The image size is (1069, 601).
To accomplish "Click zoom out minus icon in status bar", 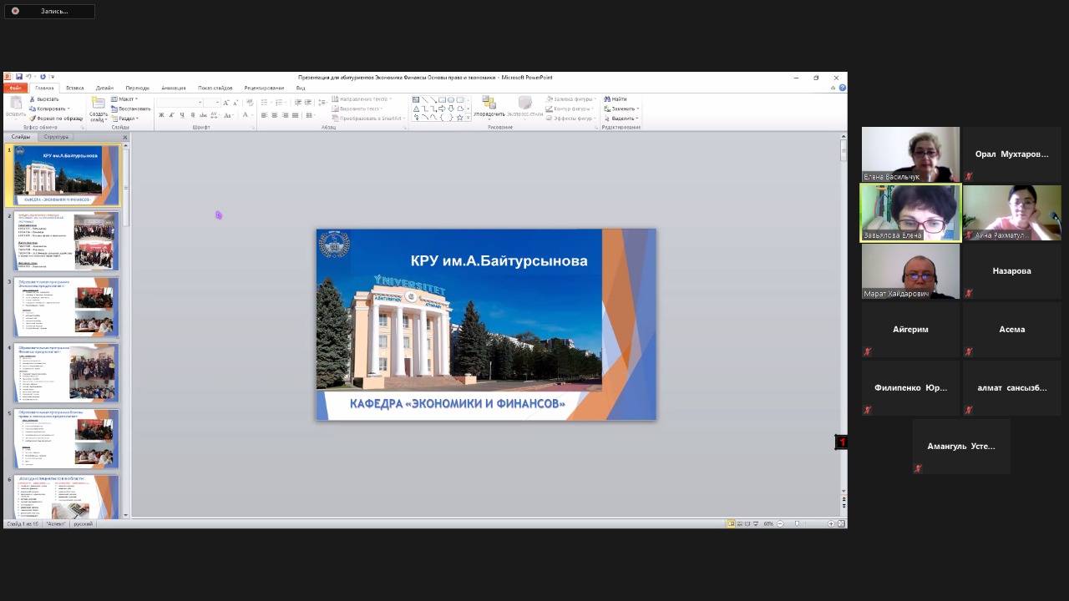I will 780,523.
